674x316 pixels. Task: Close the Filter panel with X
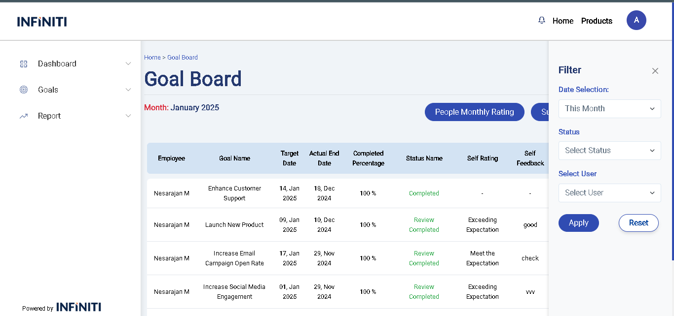coord(655,71)
